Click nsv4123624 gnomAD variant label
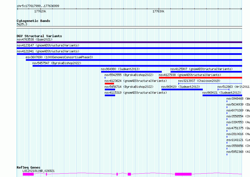This screenshot has width=250, height=177. 136,81
